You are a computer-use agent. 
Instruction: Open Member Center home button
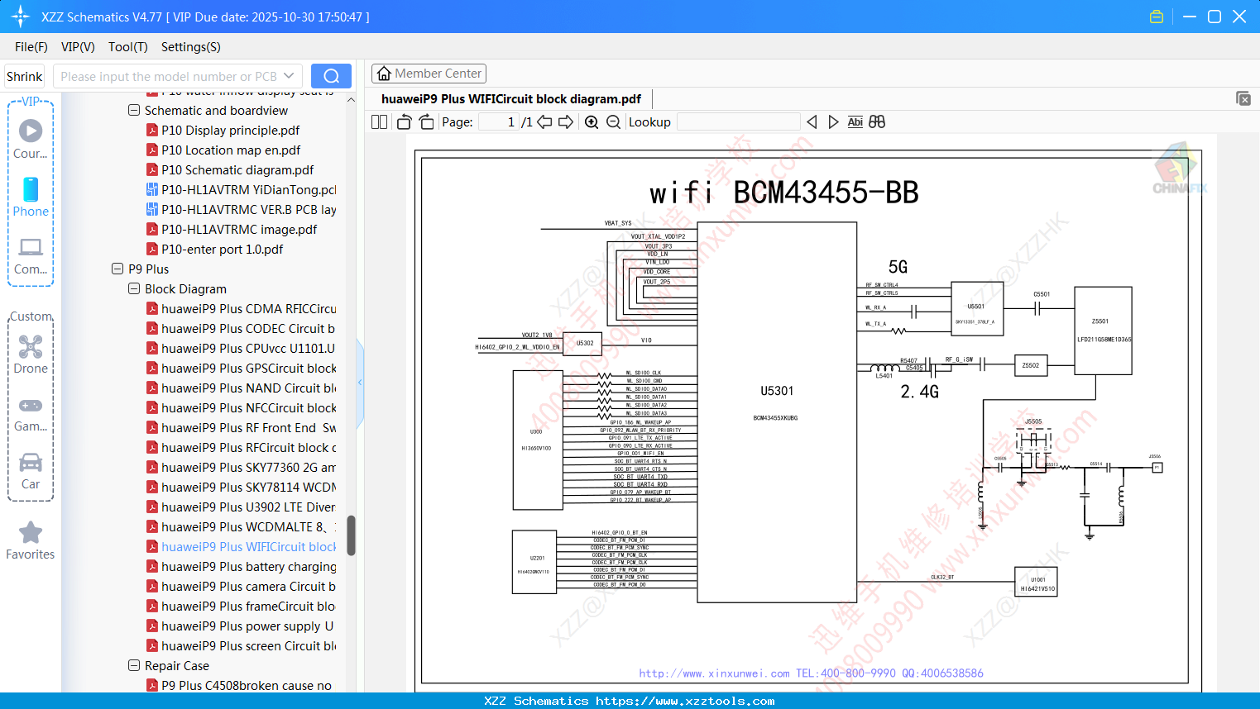click(x=429, y=74)
